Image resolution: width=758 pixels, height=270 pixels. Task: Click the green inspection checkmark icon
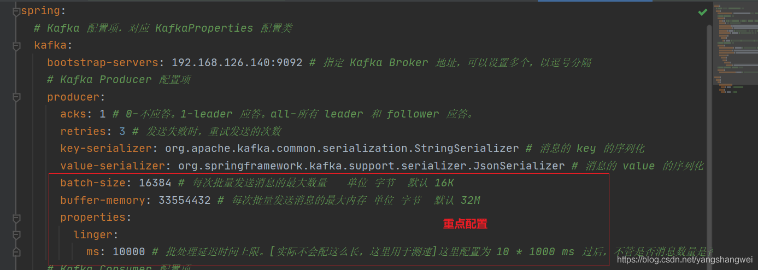tap(702, 12)
